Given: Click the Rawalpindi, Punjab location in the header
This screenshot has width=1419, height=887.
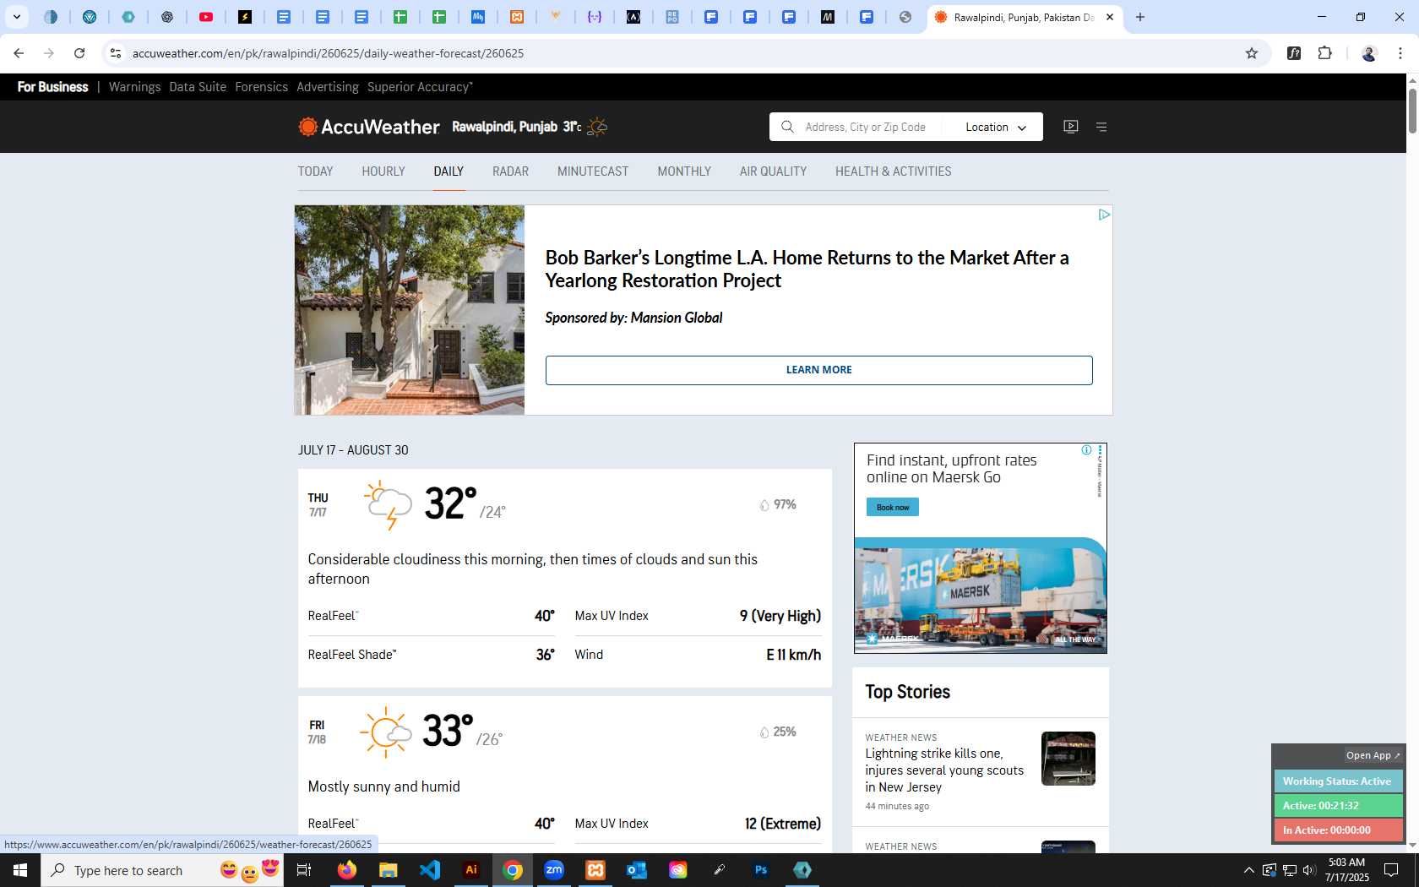Looking at the screenshot, I should point(504,127).
